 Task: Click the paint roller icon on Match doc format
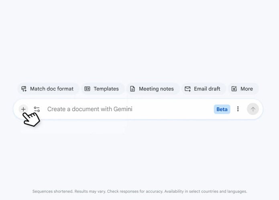pyautogui.click(x=24, y=89)
